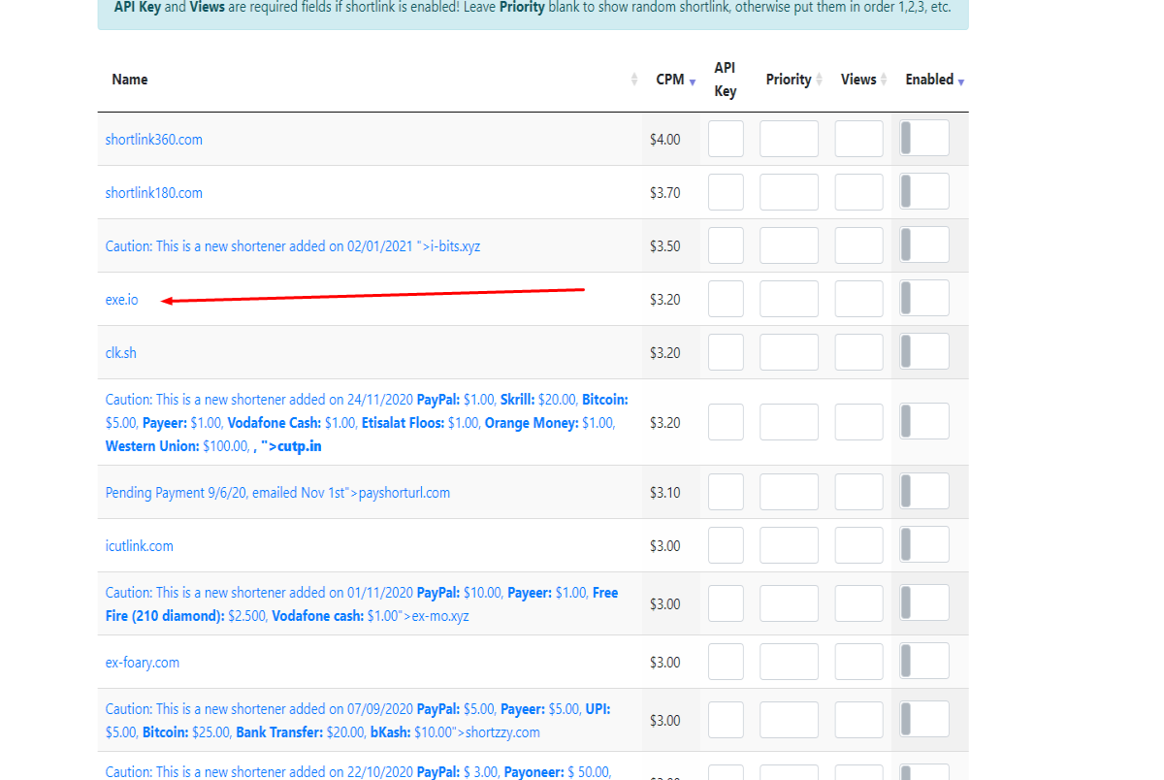The image size is (1164, 780).
Task: Focus API Key field for shortlink360.com
Action: tap(726, 139)
